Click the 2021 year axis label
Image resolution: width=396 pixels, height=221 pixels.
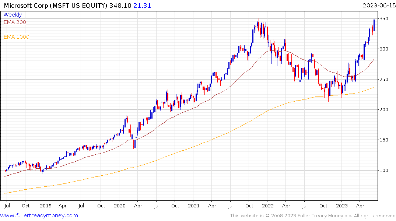tap(194, 206)
